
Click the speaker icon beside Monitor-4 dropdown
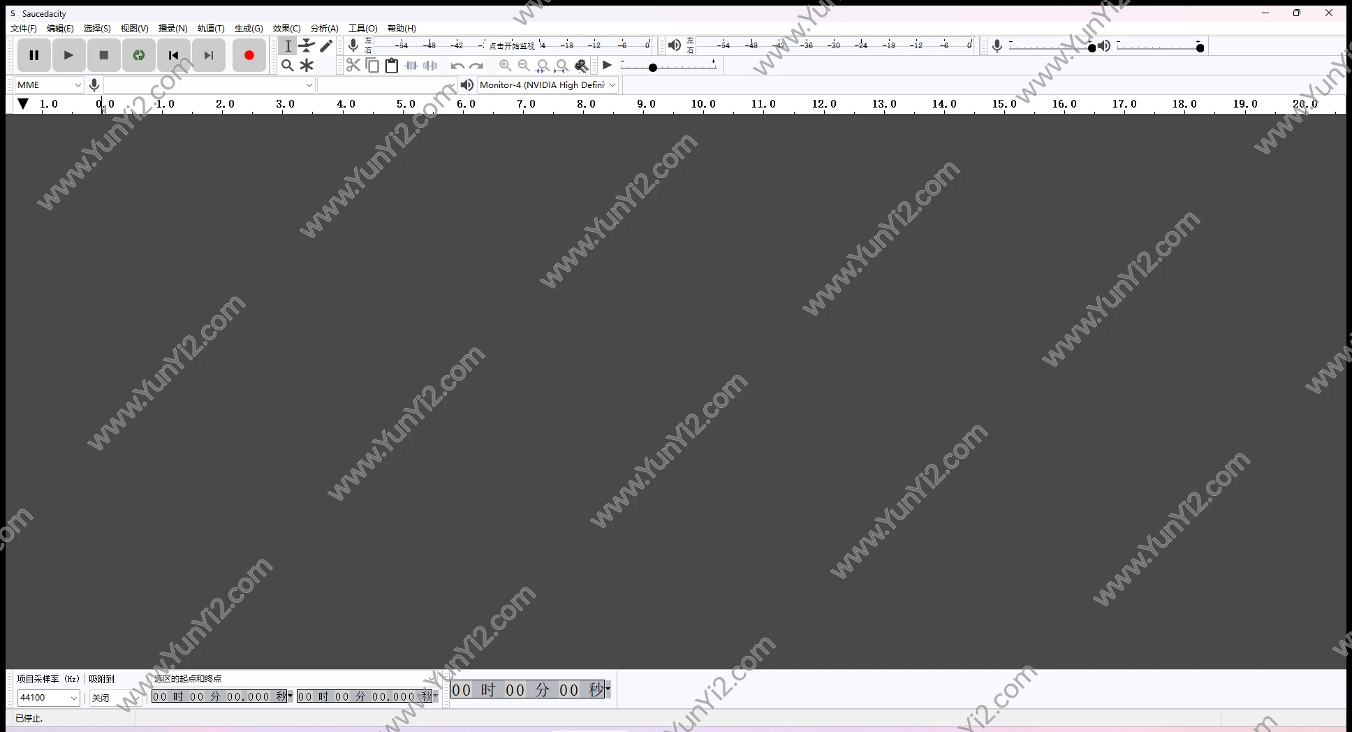467,85
